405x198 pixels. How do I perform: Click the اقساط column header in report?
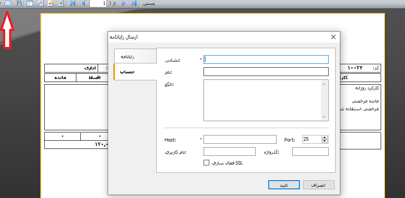coord(95,78)
